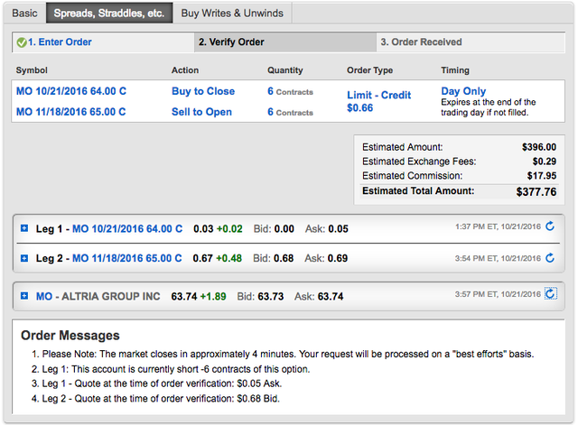
Task: Click the MO ticker link in quote row
Action: click(x=43, y=295)
